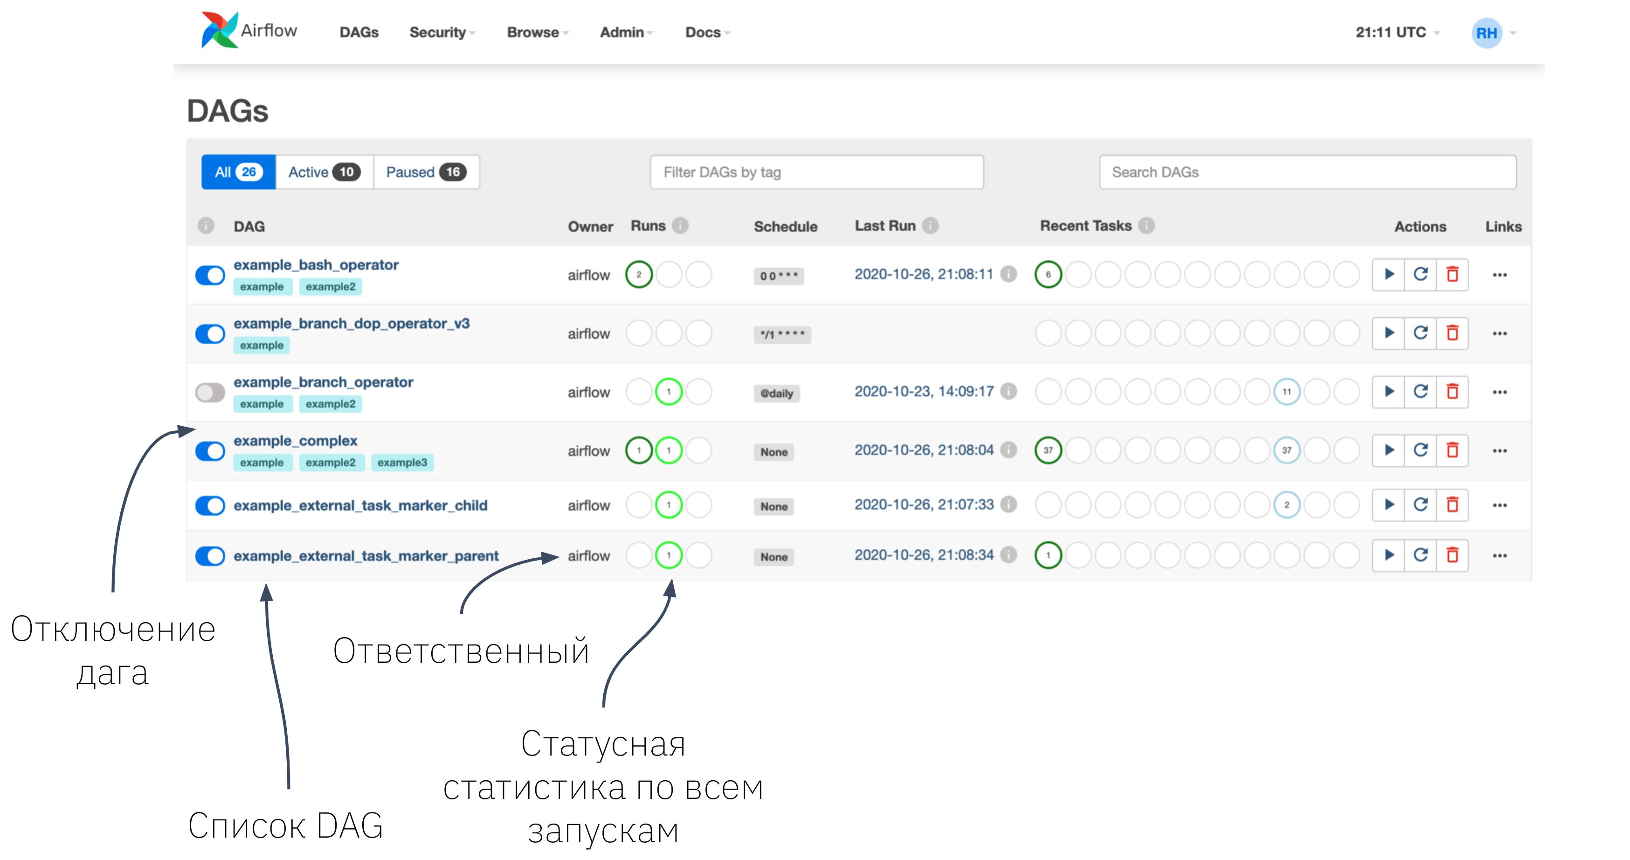
Task: Delete the example_branch_operator DAG
Action: (1452, 392)
